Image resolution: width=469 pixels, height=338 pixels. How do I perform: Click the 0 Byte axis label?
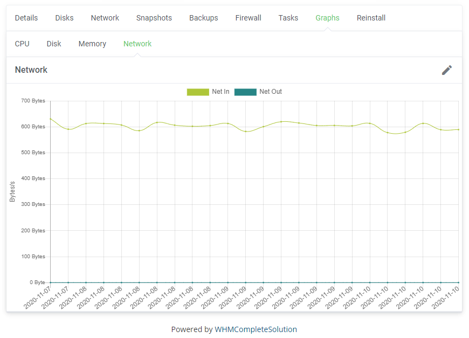37,282
